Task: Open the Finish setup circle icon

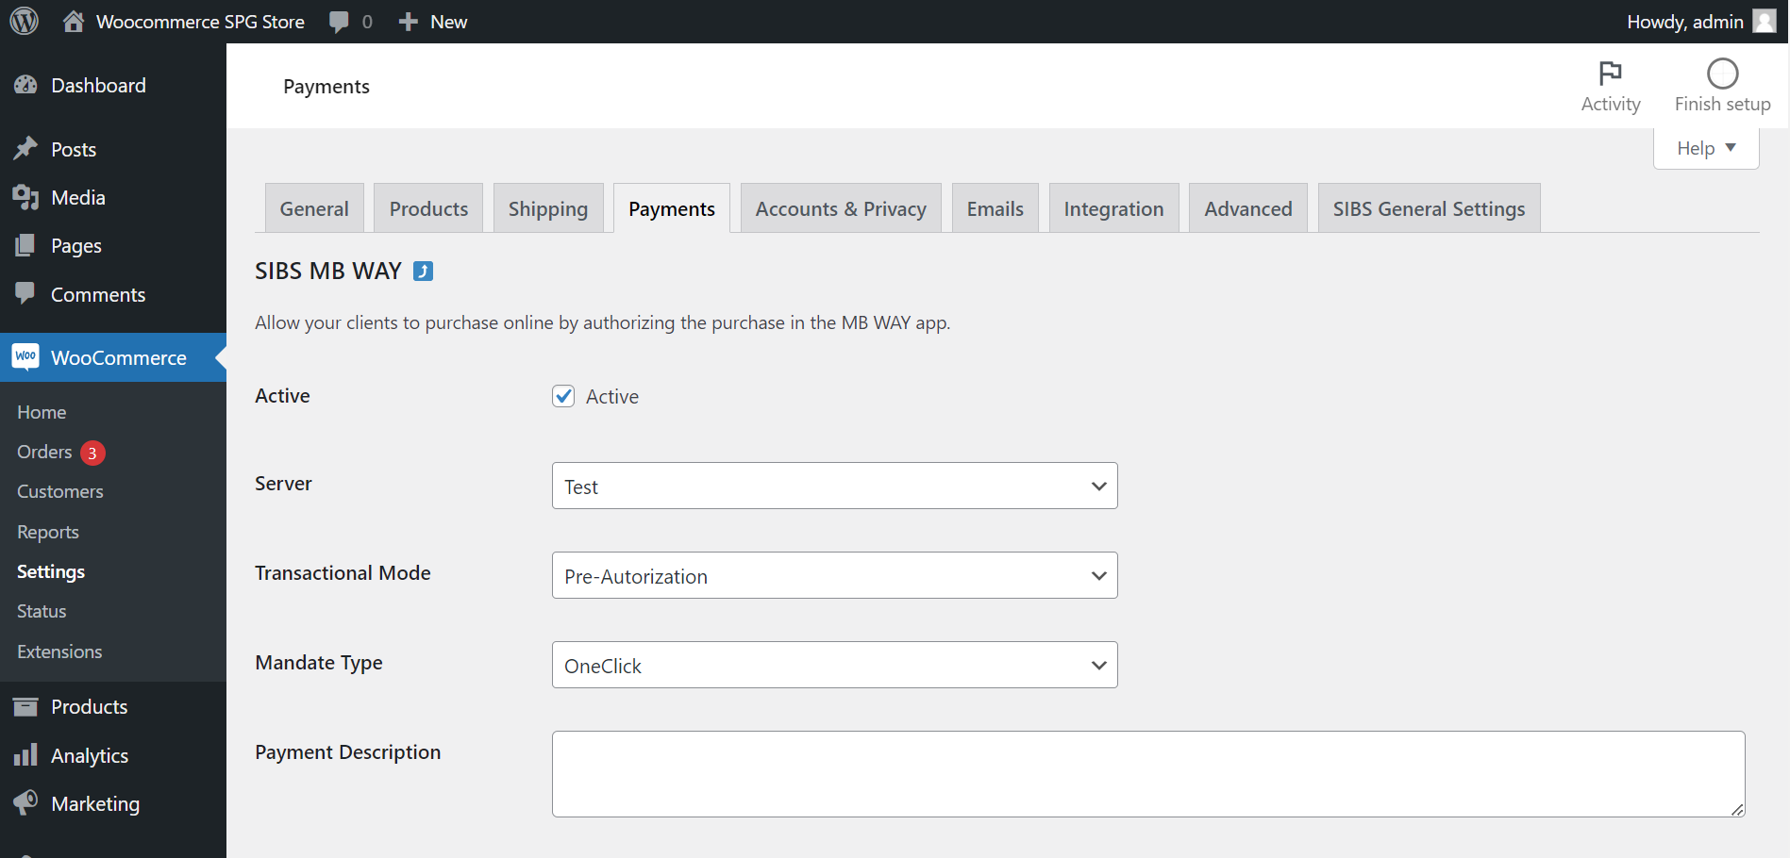Action: (x=1722, y=74)
